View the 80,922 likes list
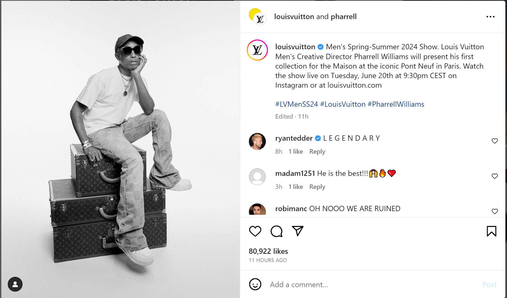Screen dimensions: 507x298 point(268,251)
